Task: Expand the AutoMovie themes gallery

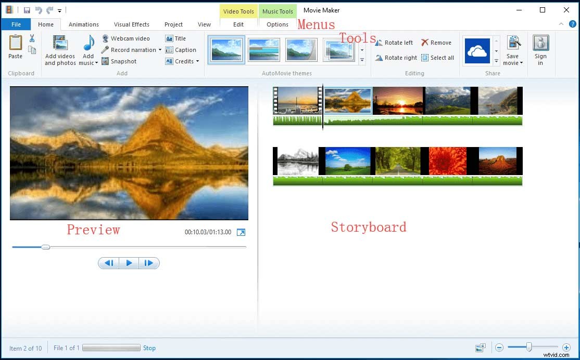Action: click(362, 60)
